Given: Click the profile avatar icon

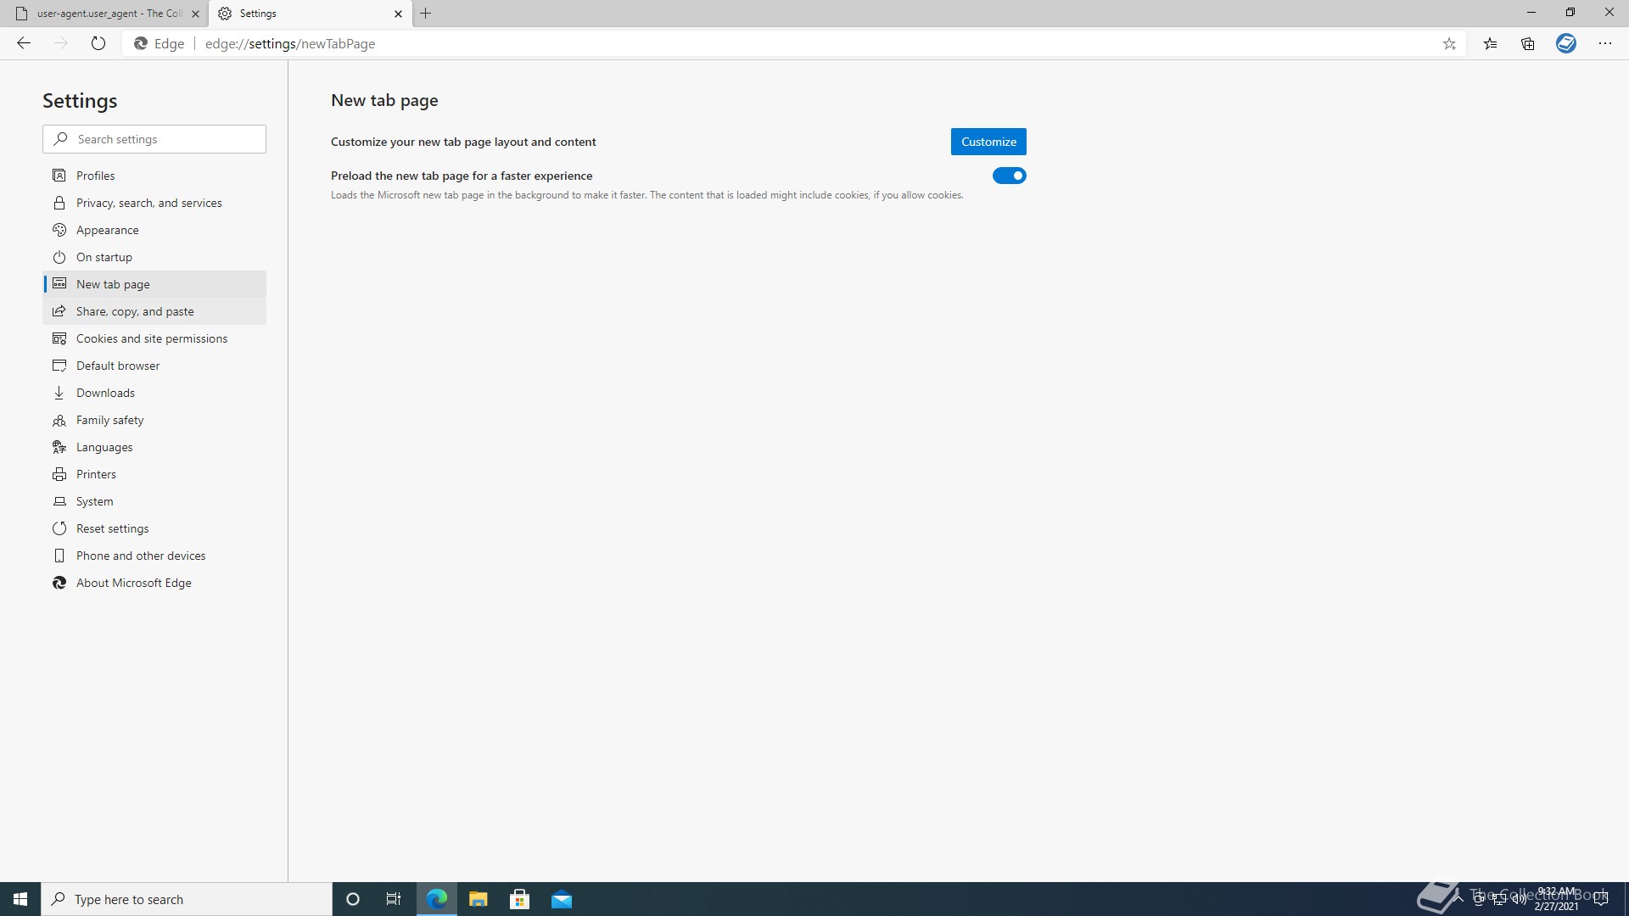Looking at the screenshot, I should [x=1566, y=43].
